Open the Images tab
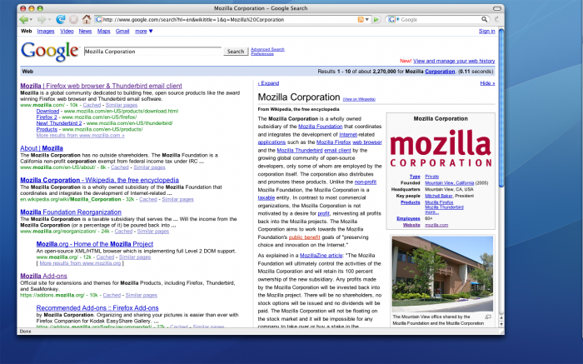Screen dimensions: 583x364 point(46,31)
